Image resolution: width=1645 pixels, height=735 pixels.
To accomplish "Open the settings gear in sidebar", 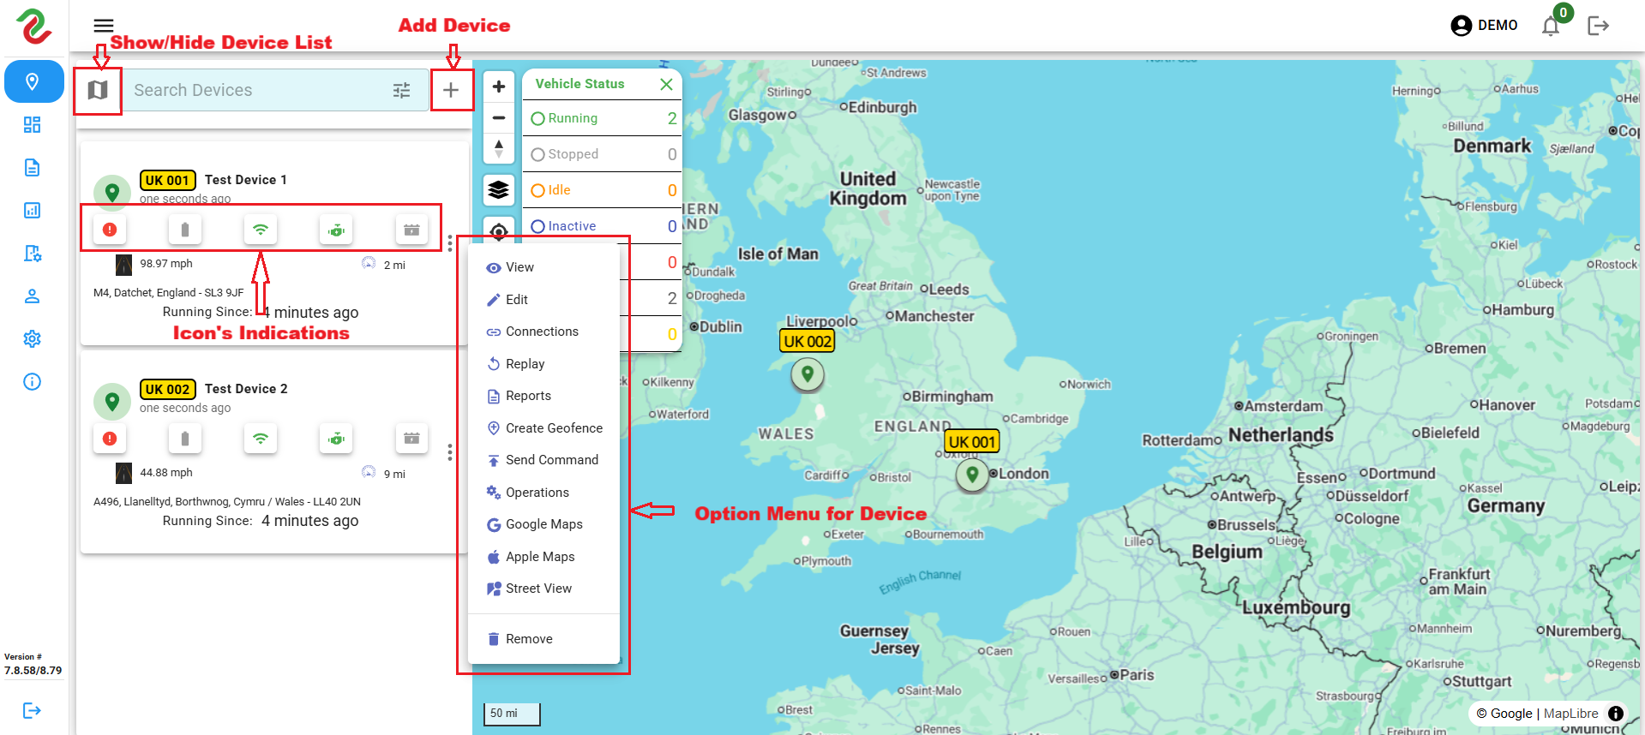I will [33, 338].
